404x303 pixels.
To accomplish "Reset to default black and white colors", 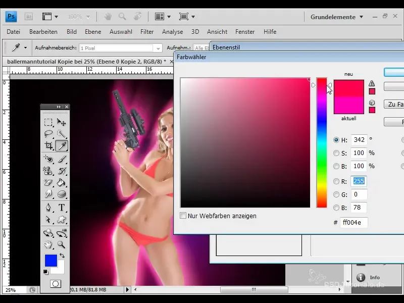I will point(46,272).
